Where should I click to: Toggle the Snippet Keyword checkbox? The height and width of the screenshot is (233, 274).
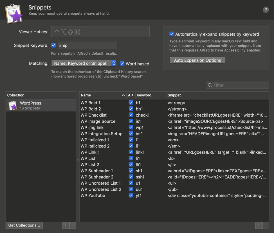(x=53, y=45)
